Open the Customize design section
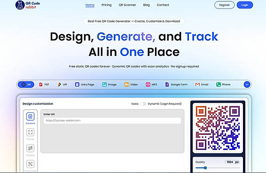The height and width of the screenshot is (173, 266). (x=31, y=166)
